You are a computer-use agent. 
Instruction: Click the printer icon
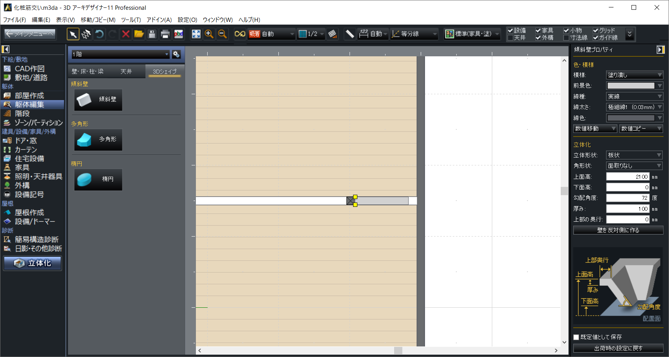tap(165, 34)
